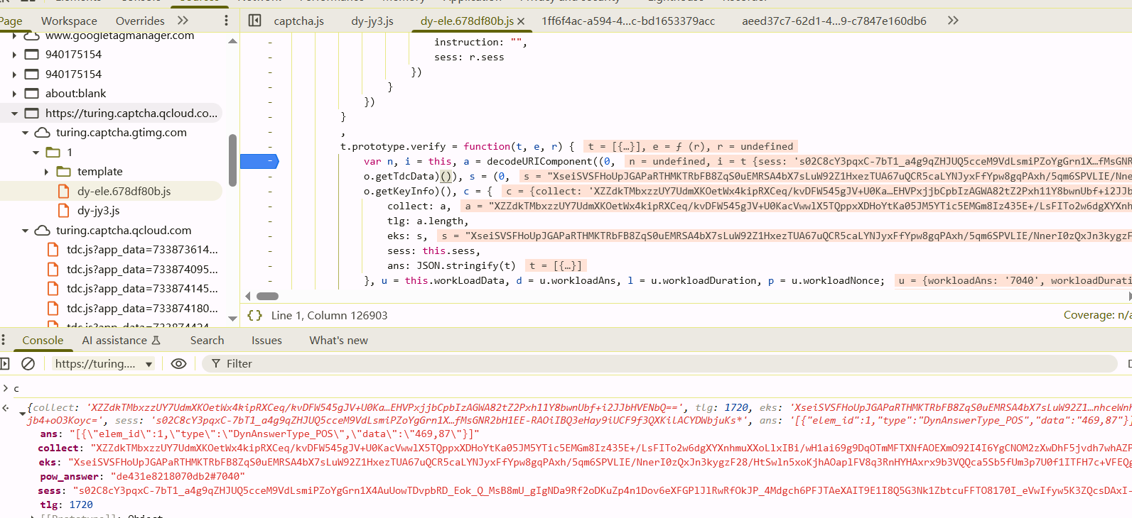Click the tdc.js?app_data=733874145 file icon
Image resolution: width=1132 pixels, height=518 pixels.
[53, 289]
